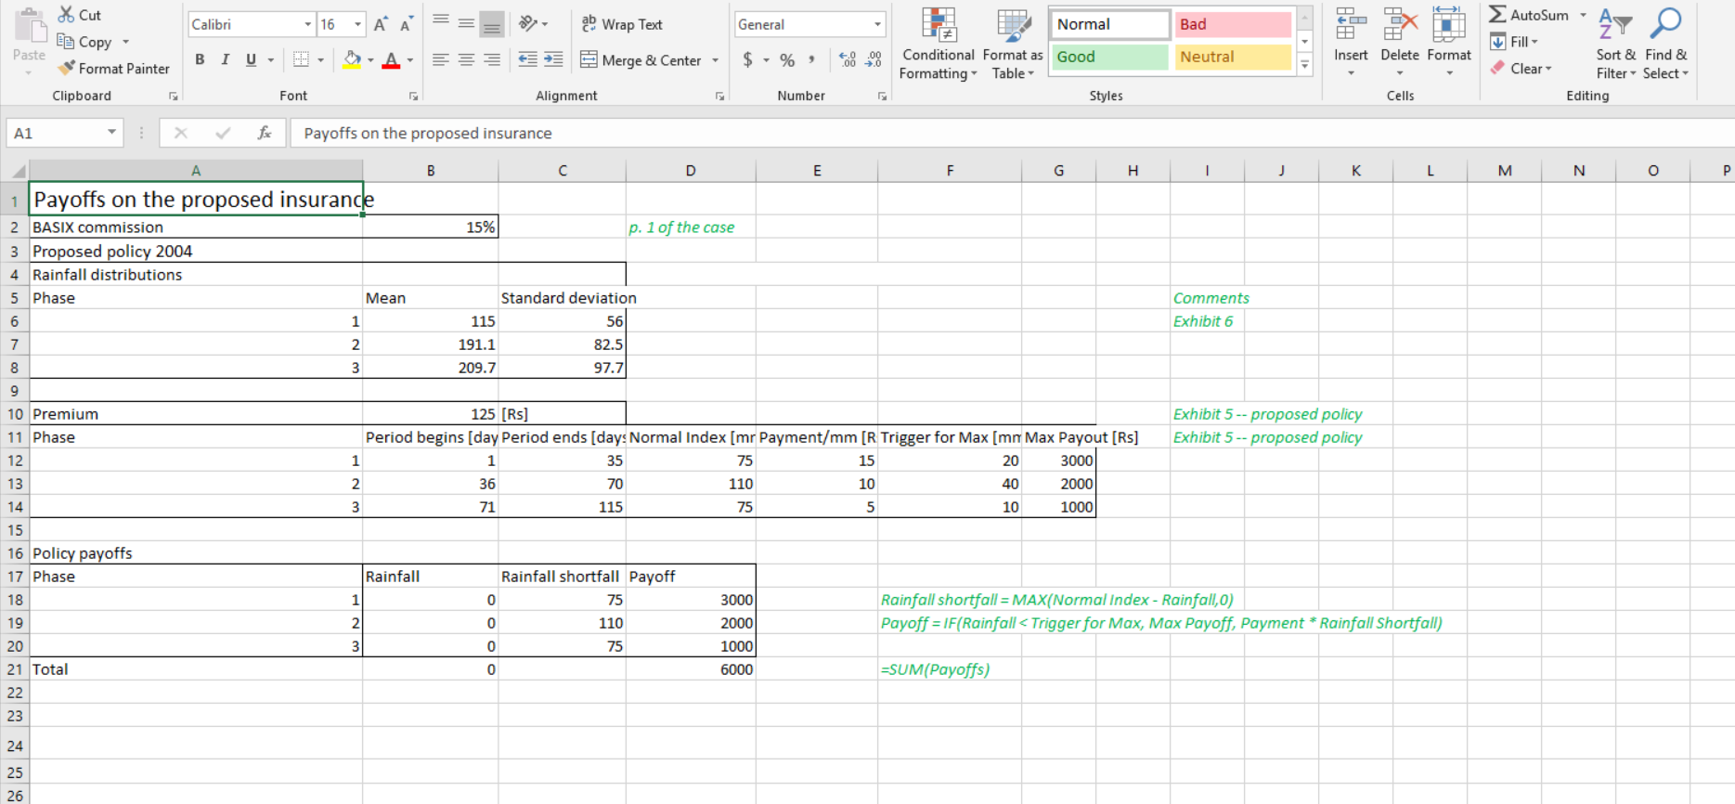Viewport: 1735px width, 804px height.
Task: Click AutoSum sigma icon
Action: [x=1497, y=15]
